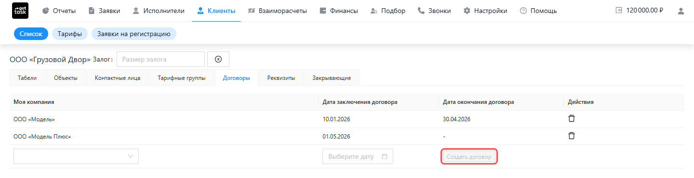Click the Создать договор button
Viewport: 694px width, 178px height.
(469, 157)
